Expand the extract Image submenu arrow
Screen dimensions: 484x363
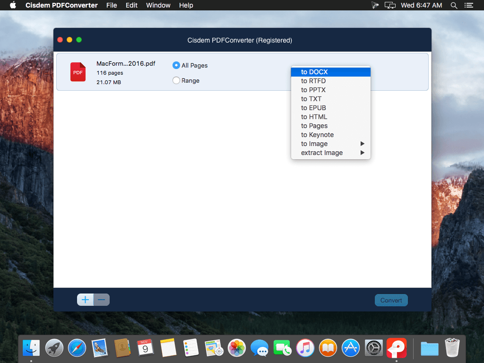(x=363, y=153)
